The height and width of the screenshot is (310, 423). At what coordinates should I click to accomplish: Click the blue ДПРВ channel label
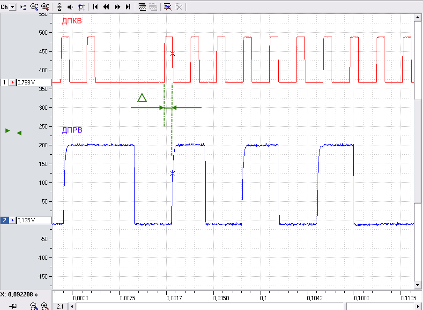pyautogui.click(x=72, y=130)
